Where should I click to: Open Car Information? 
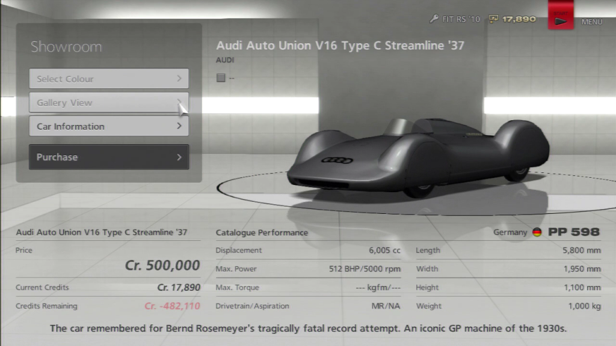[x=108, y=126]
